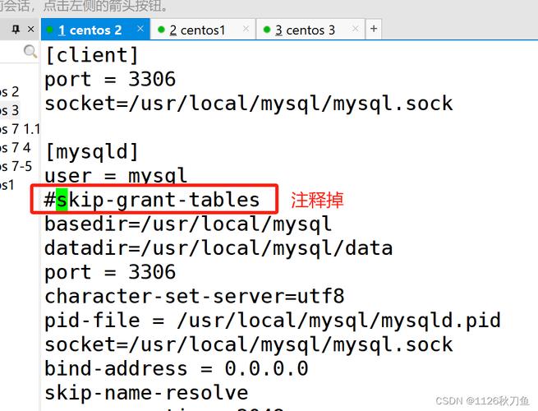Click the second 'port = 3306' line under [mysqld]
Image resolution: width=538 pixels, height=411 pixels.
(x=110, y=272)
